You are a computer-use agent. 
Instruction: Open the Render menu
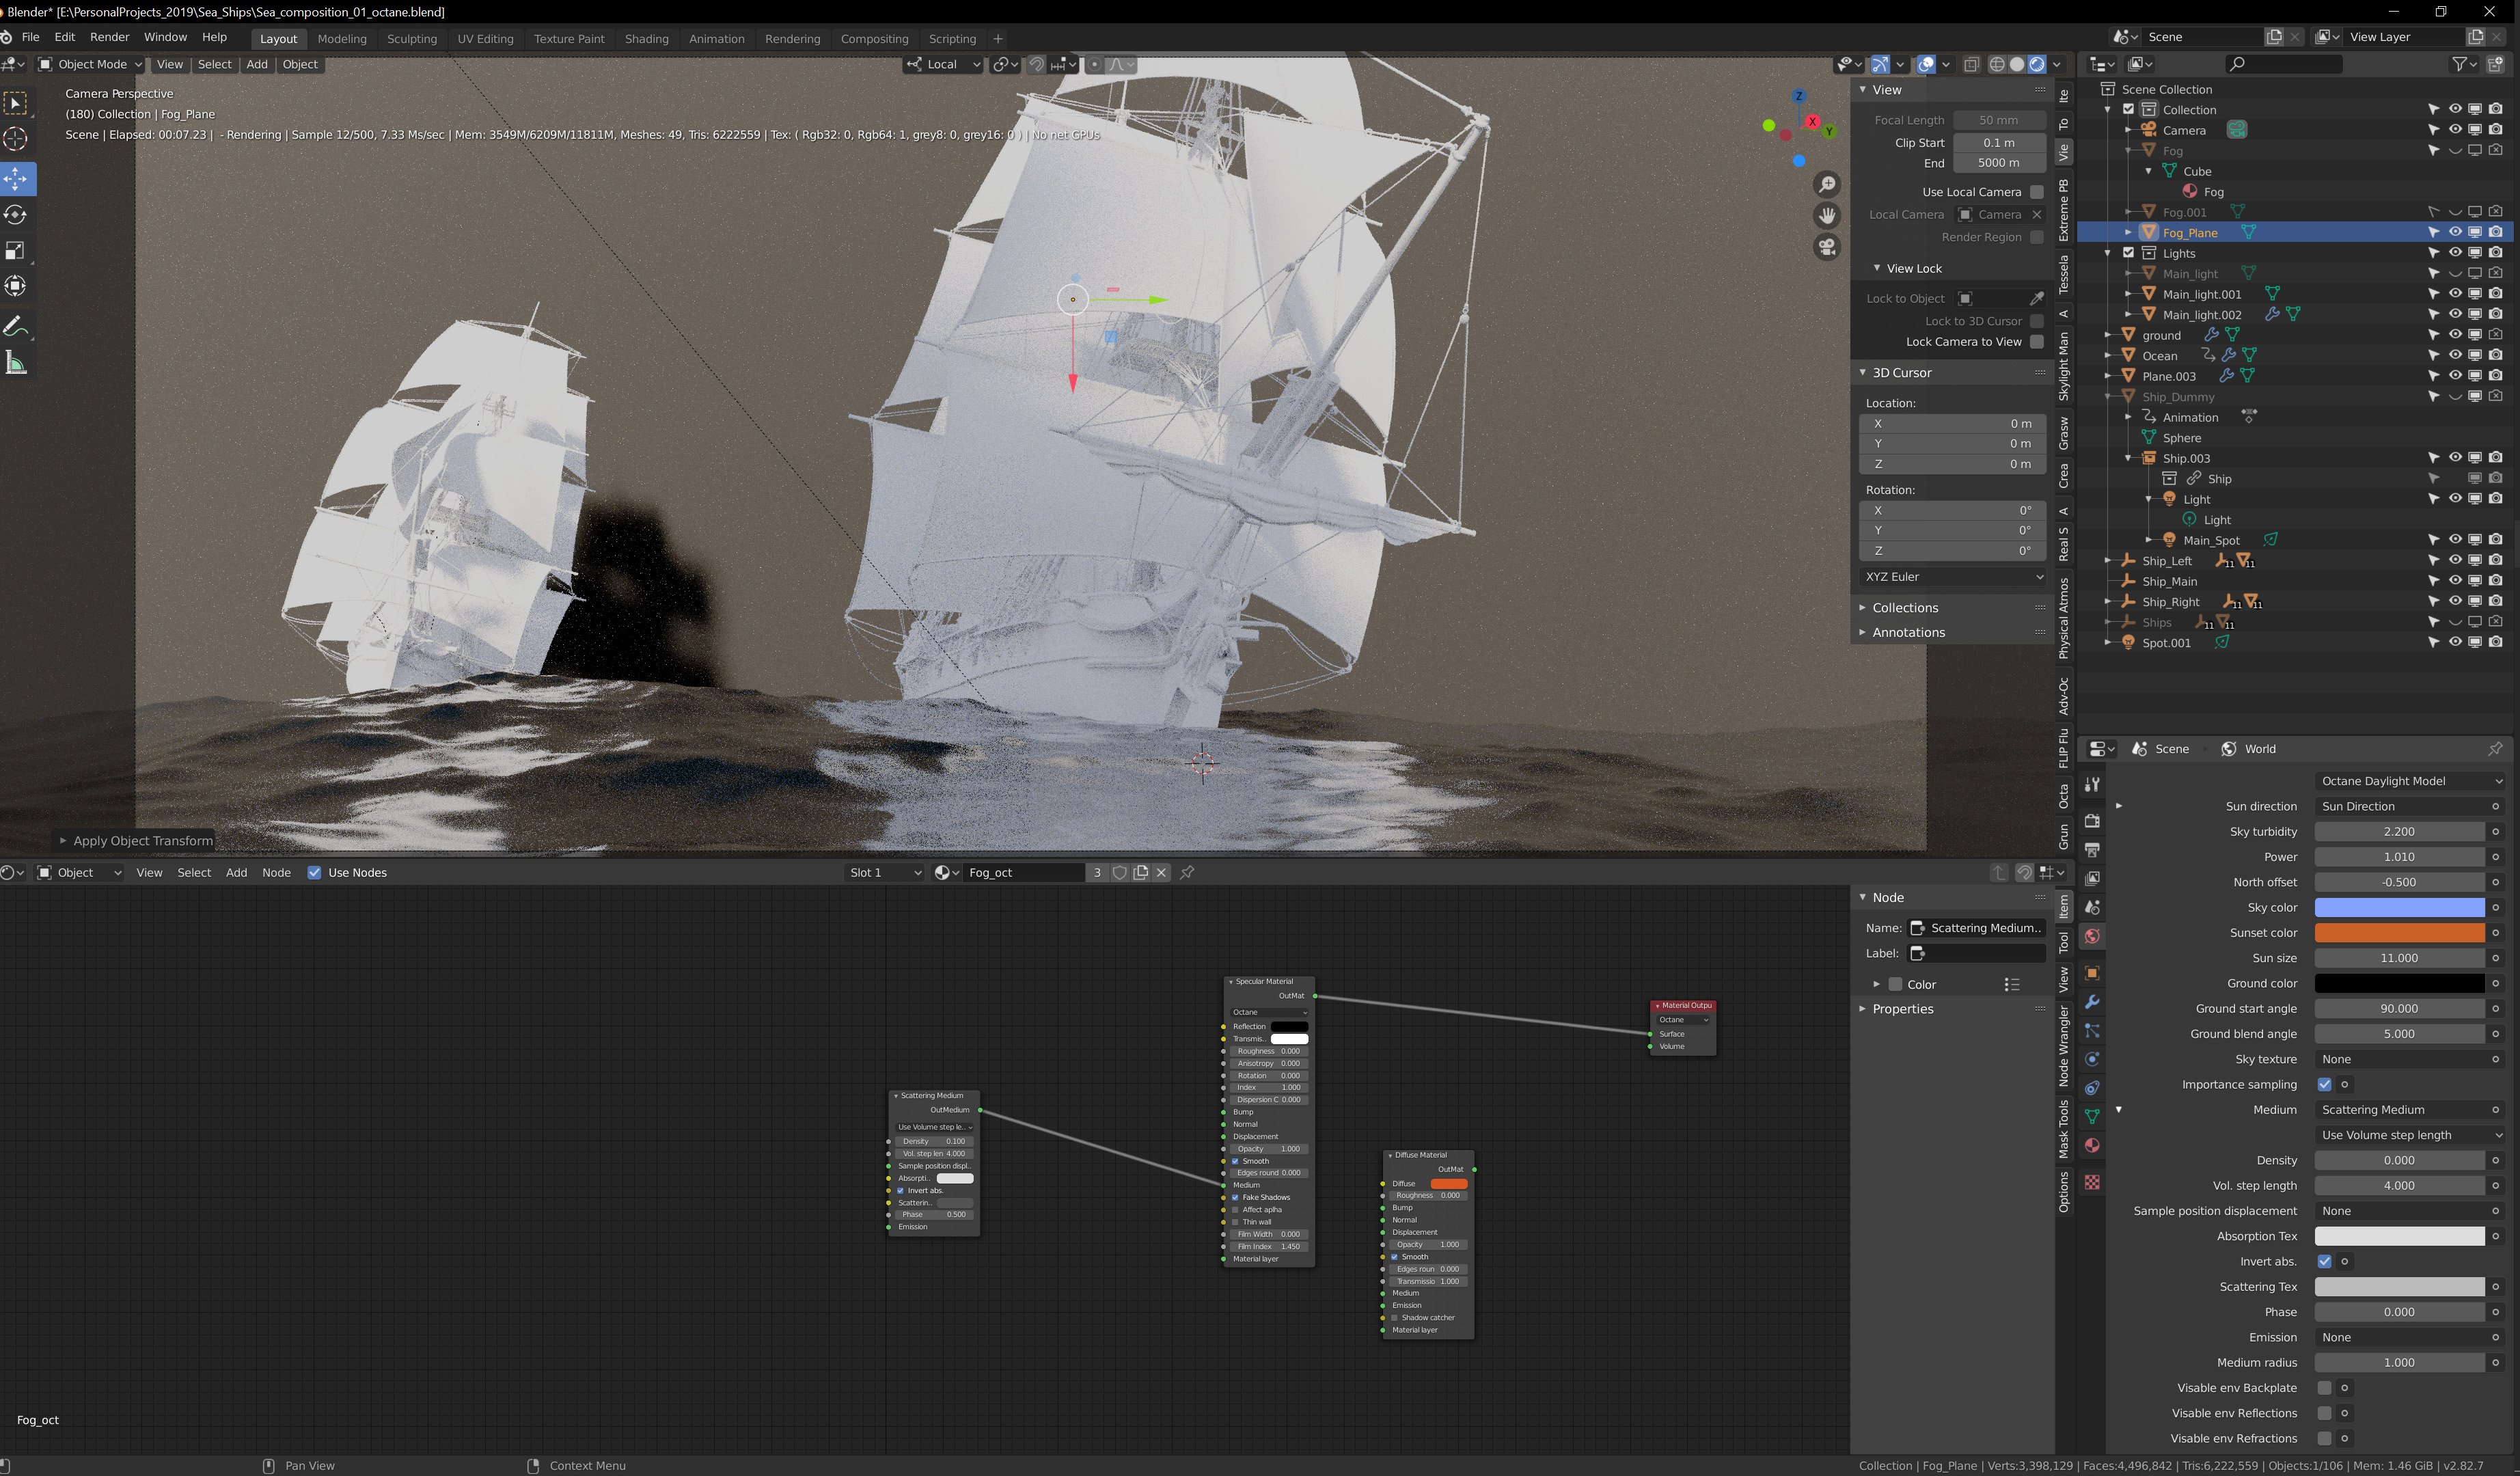(109, 37)
